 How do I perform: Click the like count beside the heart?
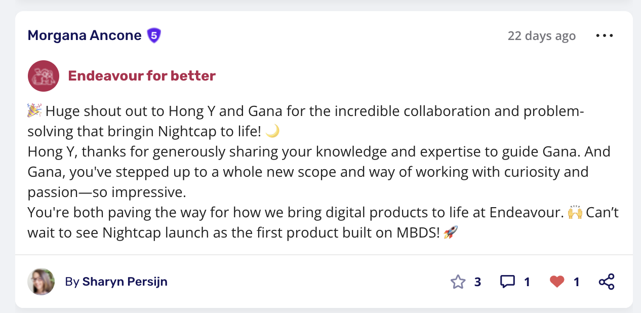point(577,282)
